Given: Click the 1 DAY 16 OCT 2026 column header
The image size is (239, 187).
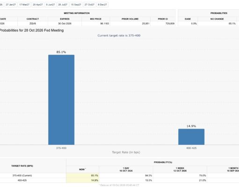Looking at the screenshot, I should click(x=126, y=169).
